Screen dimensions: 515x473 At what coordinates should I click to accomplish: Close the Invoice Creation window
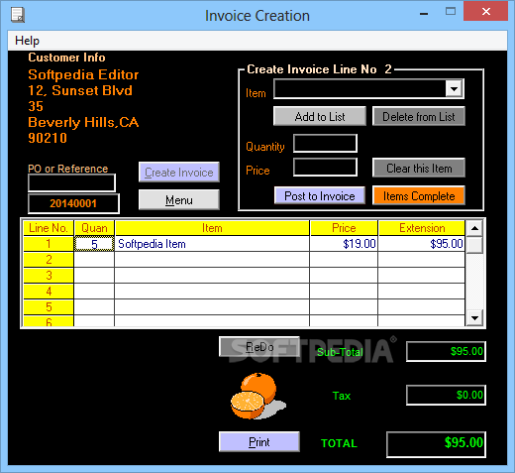485,12
